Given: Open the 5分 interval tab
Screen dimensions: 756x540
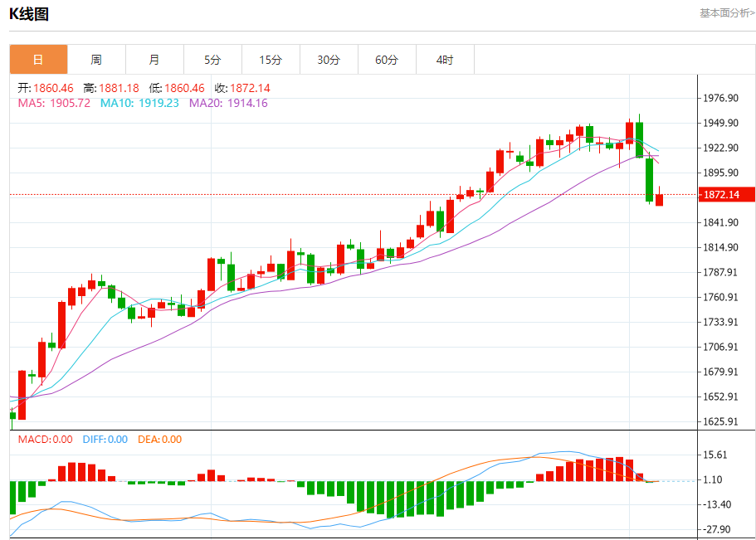Looking at the screenshot, I should [x=212, y=60].
